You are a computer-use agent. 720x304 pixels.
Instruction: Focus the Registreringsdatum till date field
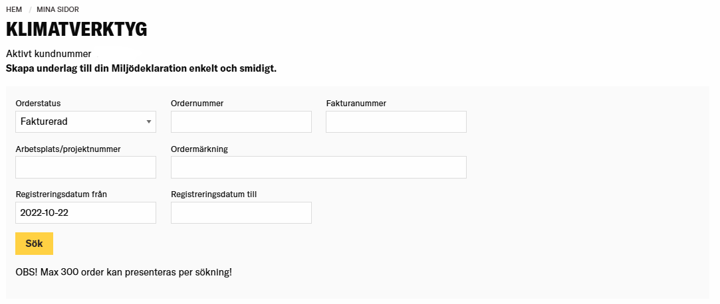[241, 213]
